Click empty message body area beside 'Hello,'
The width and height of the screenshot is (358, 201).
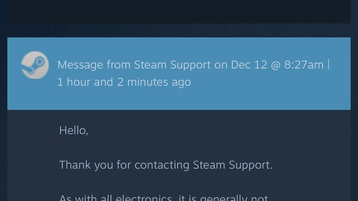coord(205,130)
